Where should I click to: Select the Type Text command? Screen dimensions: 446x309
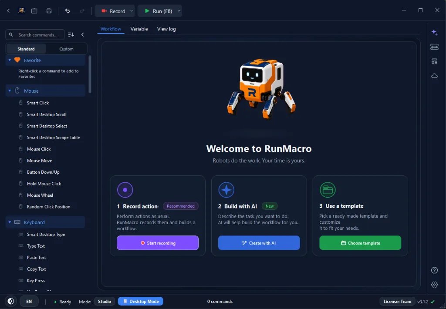(x=36, y=246)
